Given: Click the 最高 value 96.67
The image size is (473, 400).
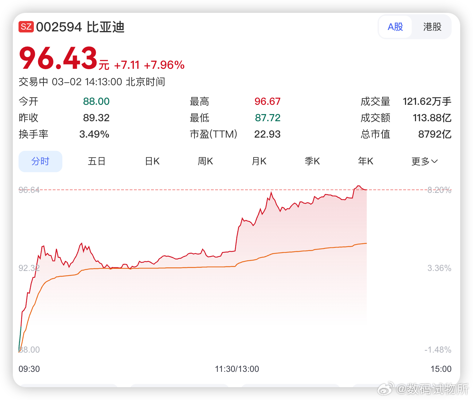Looking at the screenshot, I should 267,102.
